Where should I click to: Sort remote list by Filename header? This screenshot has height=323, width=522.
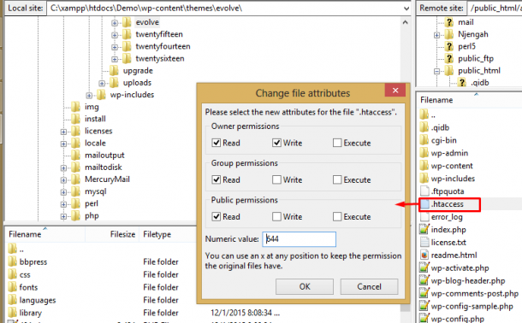point(436,100)
